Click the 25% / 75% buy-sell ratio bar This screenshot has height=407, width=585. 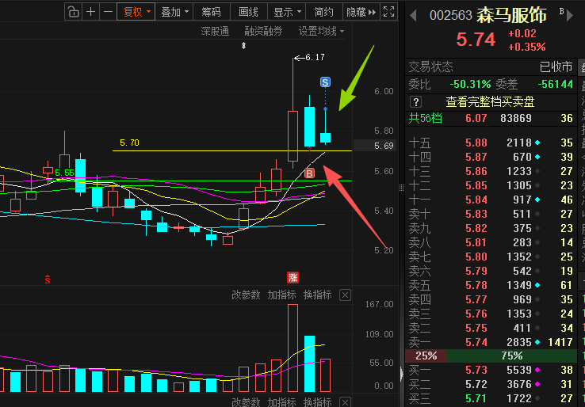click(491, 356)
